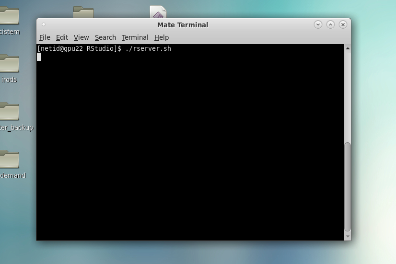396x264 pixels.
Task: Open the View menu
Action: 81,37
